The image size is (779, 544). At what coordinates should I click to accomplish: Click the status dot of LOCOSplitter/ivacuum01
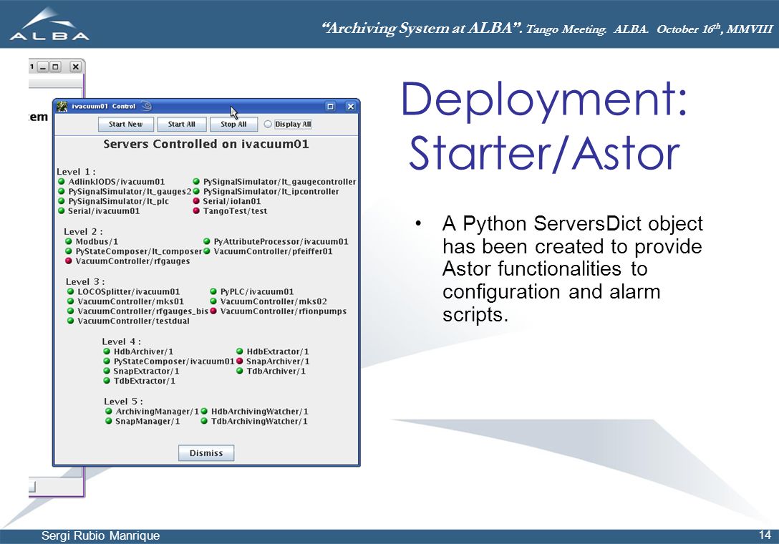pos(71,291)
